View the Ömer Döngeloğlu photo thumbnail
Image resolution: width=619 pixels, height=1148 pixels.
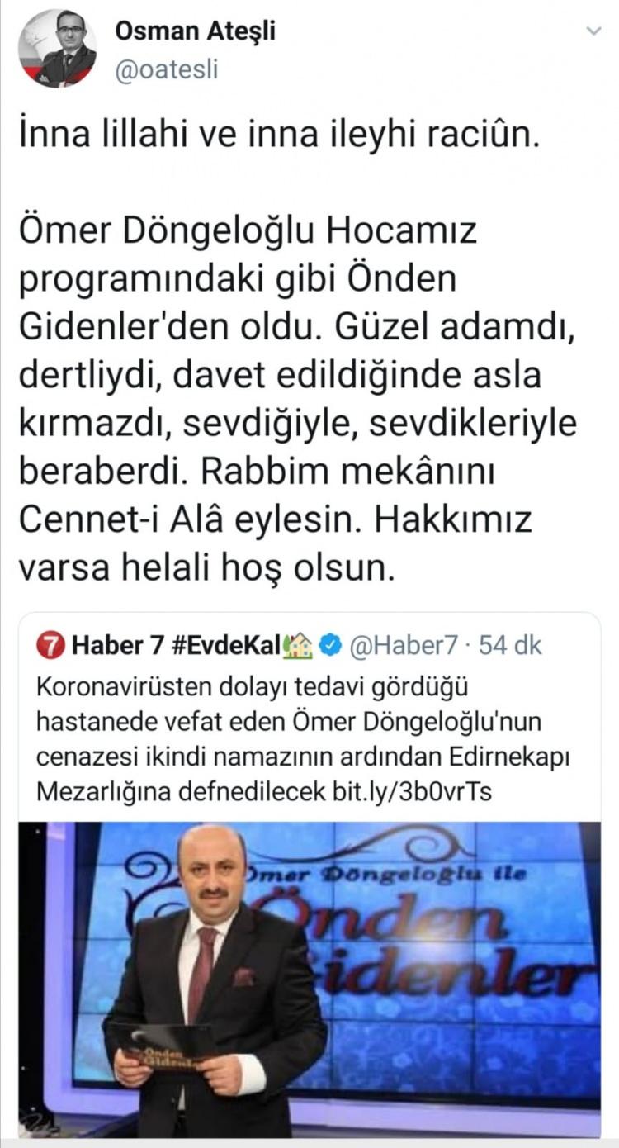click(309, 979)
